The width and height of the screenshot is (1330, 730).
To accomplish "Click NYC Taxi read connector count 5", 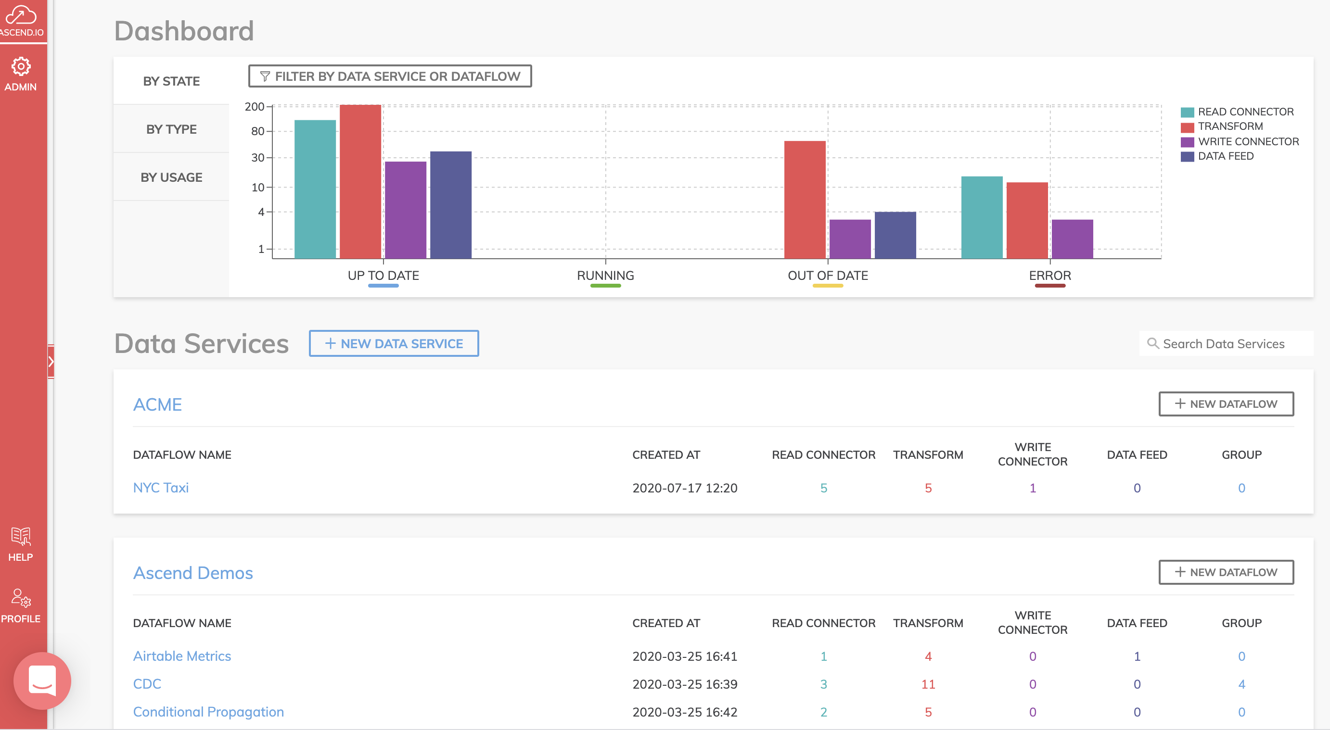I will pyautogui.click(x=823, y=488).
